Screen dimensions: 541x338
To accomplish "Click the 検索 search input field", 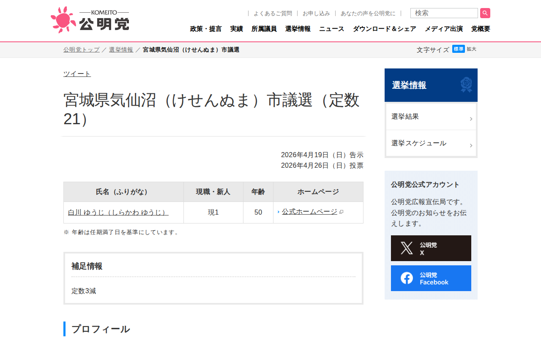I will pyautogui.click(x=444, y=13).
